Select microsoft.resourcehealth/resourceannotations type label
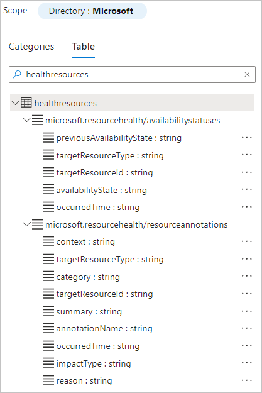 pyautogui.click(x=136, y=224)
